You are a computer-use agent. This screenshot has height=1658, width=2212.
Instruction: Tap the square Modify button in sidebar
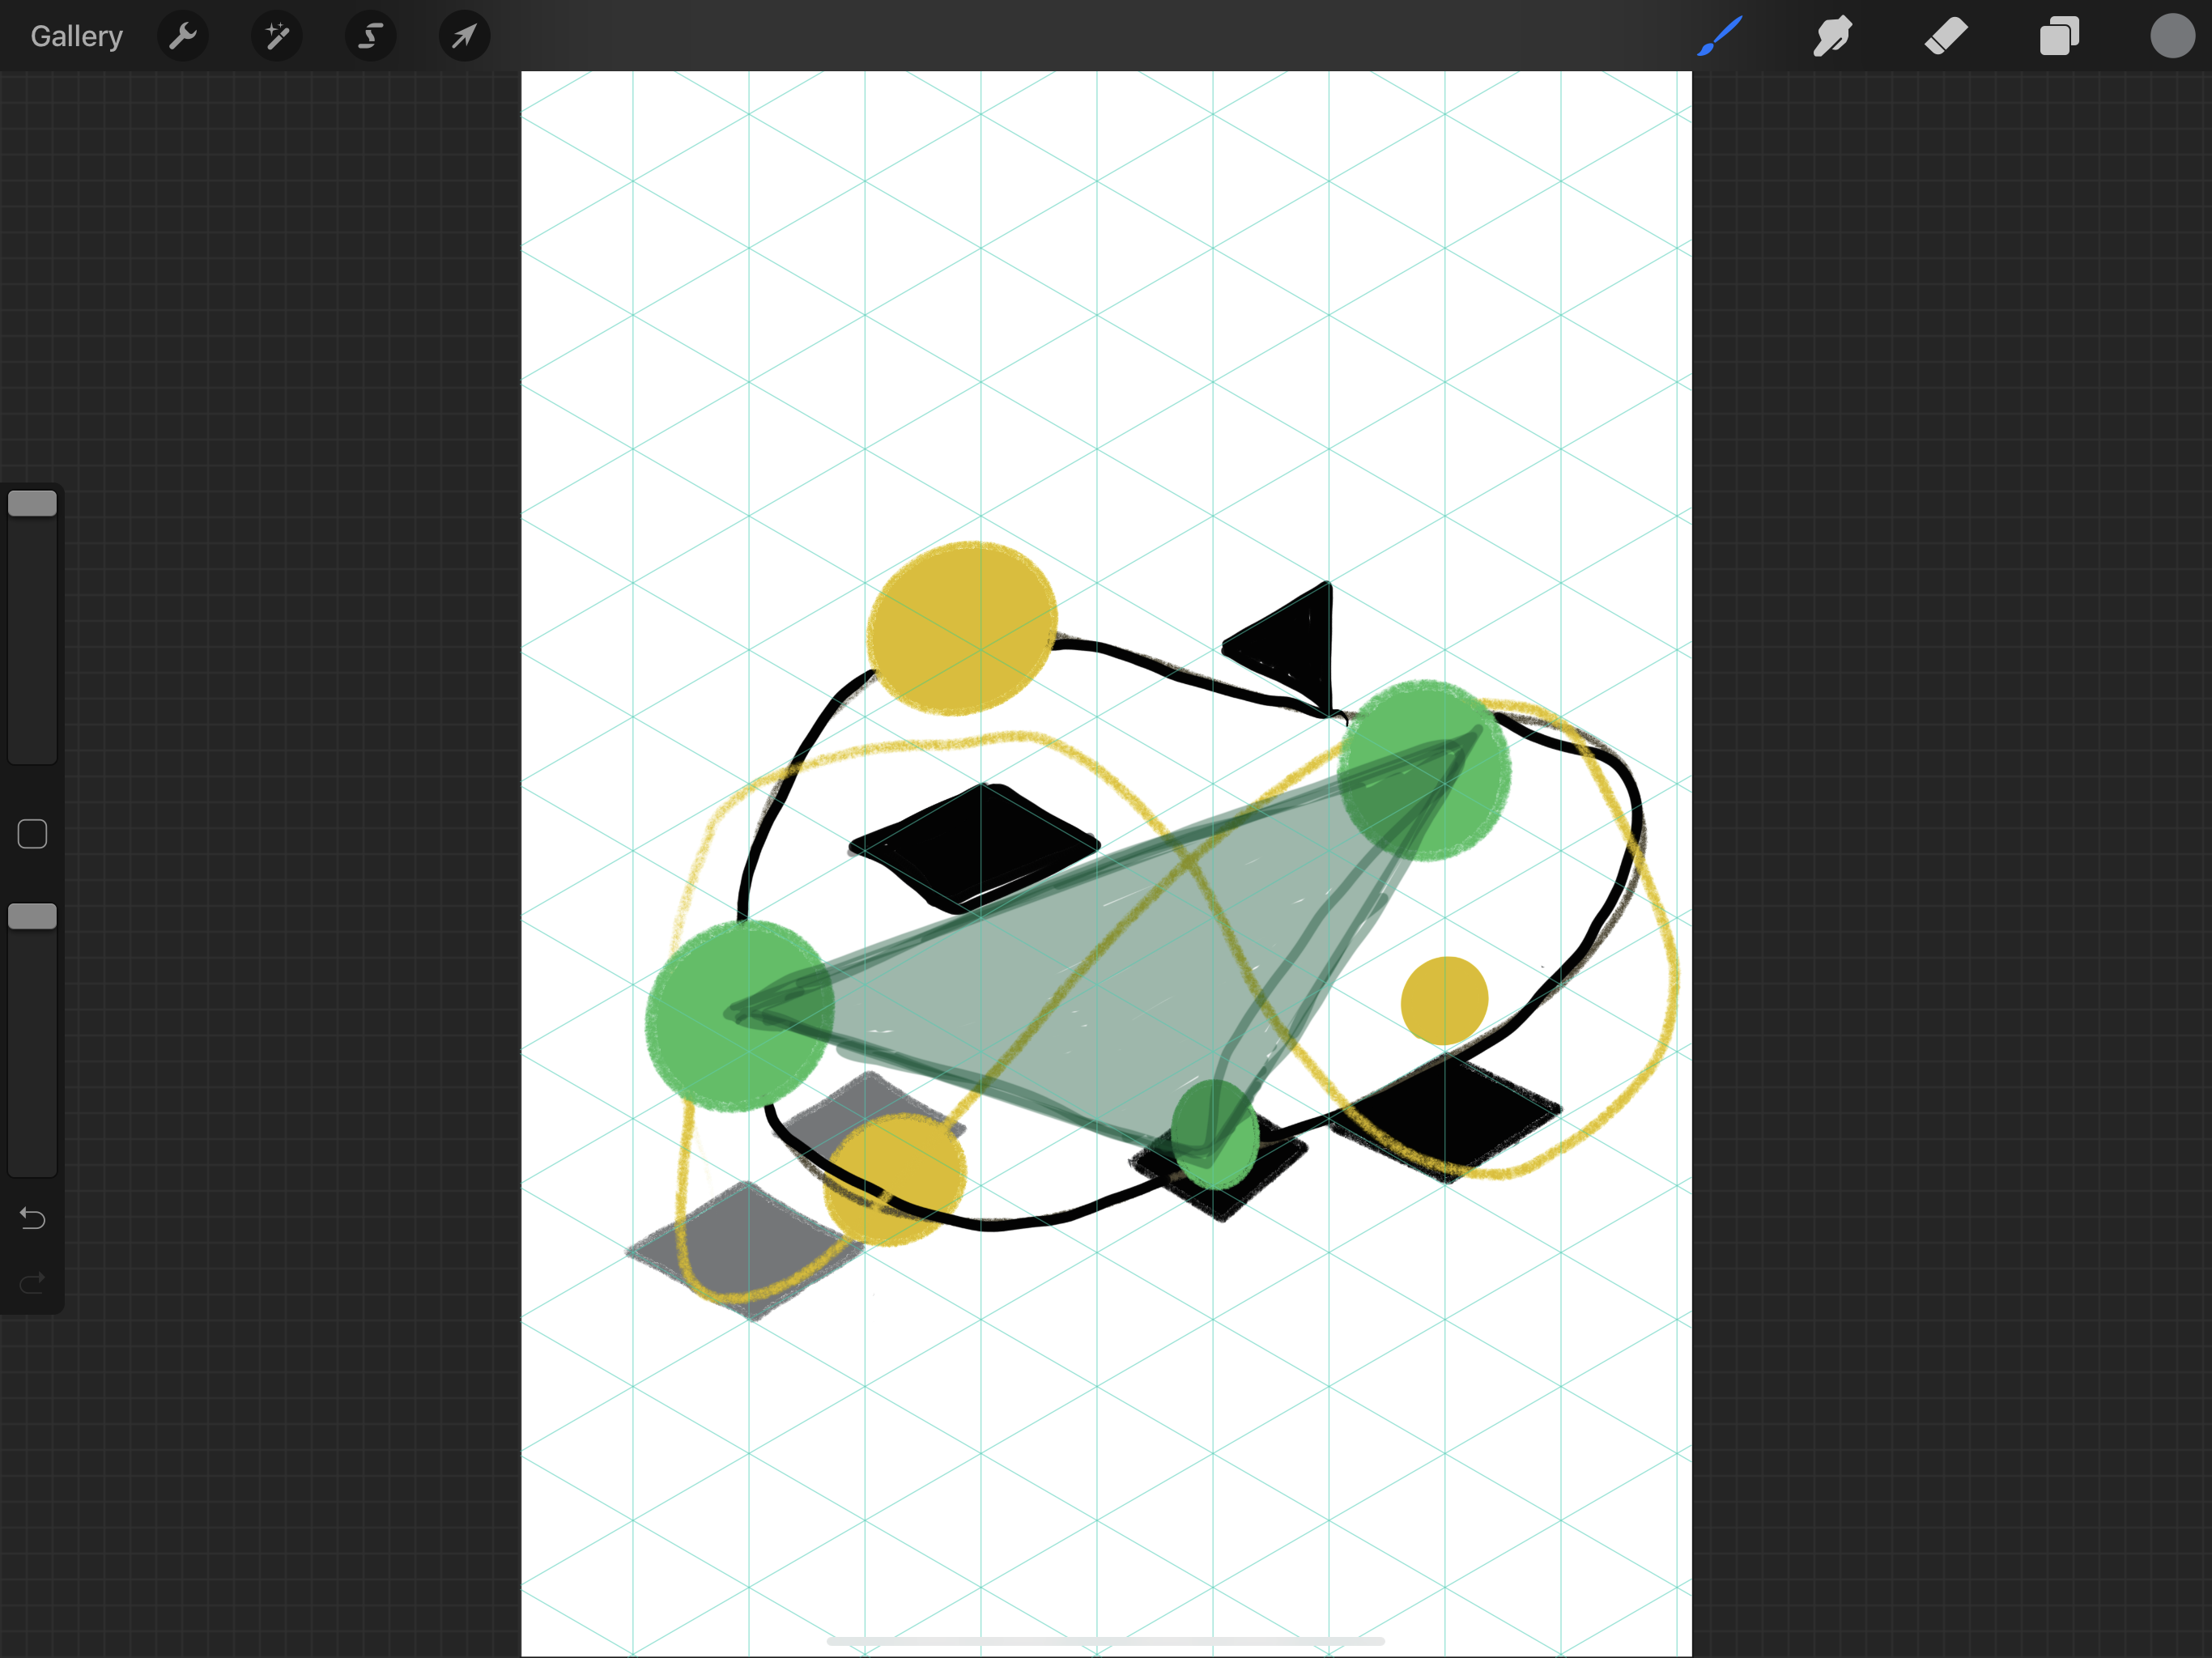pos(32,834)
